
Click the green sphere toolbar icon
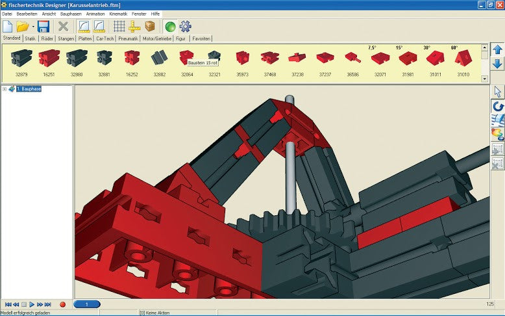click(170, 27)
